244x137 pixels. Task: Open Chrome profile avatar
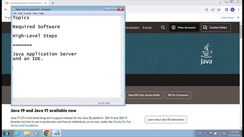(x=233, y=10)
